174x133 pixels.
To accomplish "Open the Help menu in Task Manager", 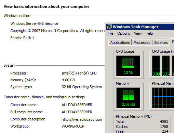I will 149,33.
